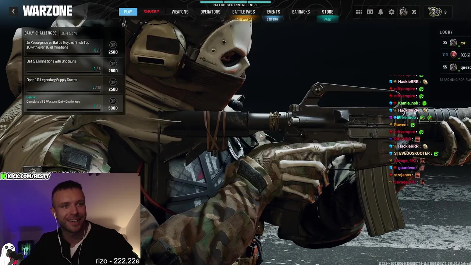Click the WARZONE logo
Image resolution: width=471 pixels, height=265 pixels.
47,11
